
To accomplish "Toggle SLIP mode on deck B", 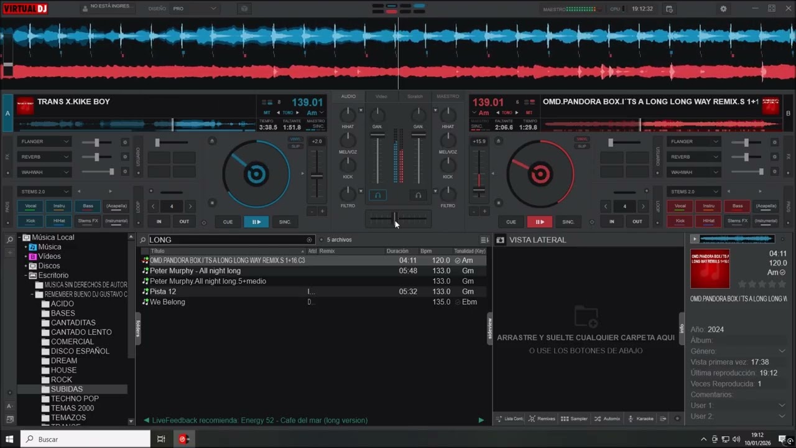I will pyautogui.click(x=582, y=146).
